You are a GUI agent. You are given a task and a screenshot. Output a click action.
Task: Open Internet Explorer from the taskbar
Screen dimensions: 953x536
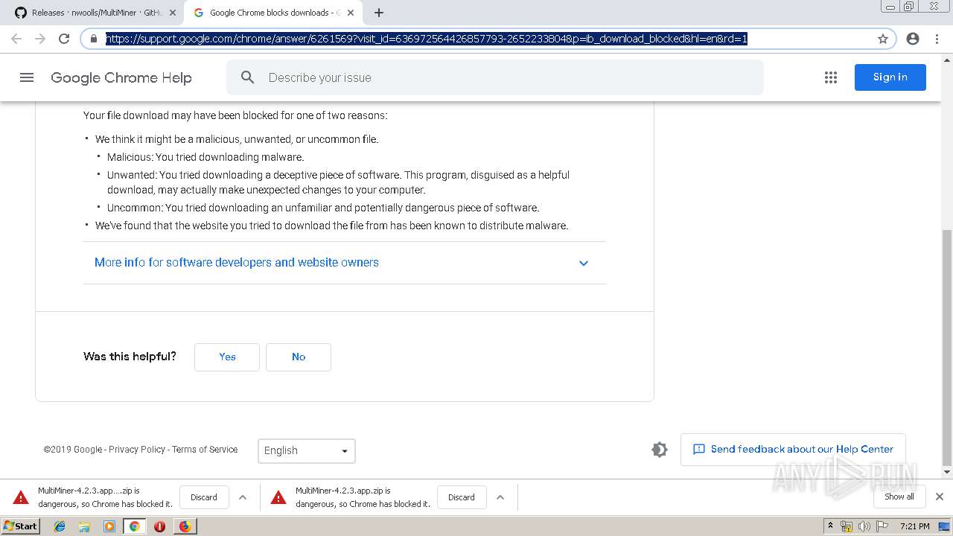coord(60,526)
